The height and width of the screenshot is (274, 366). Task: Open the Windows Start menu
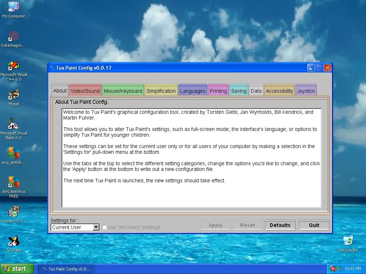(x=17, y=269)
